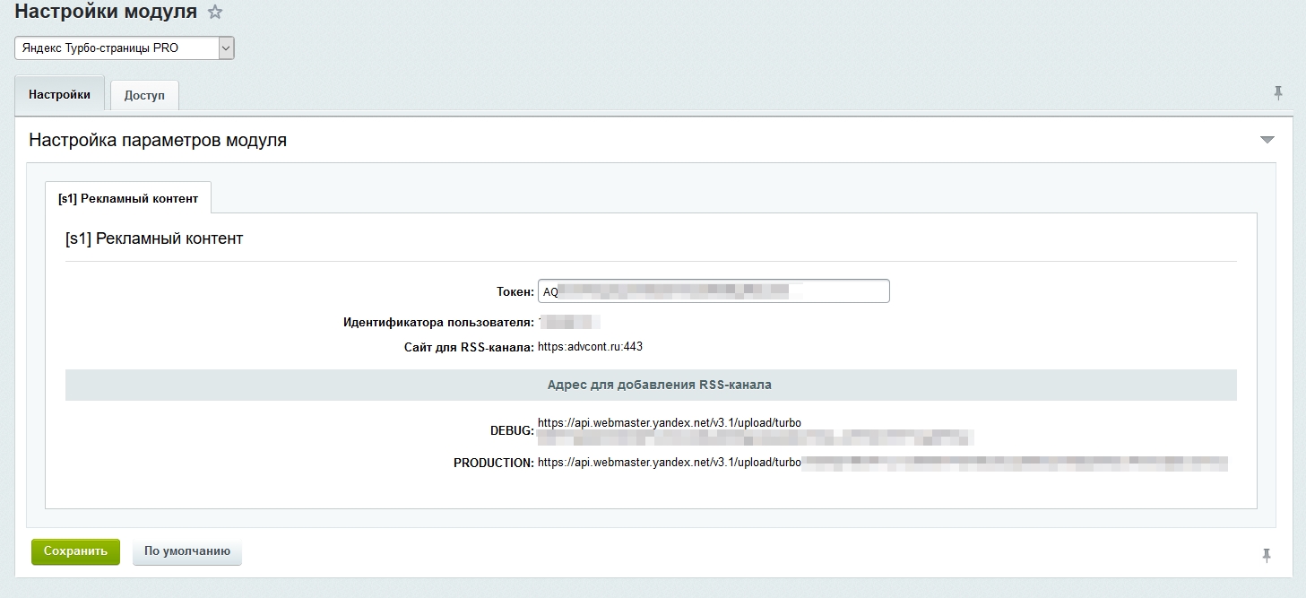
Task: Click the RSS site value https:advcont.ru:443
Action: coord(590,347)
